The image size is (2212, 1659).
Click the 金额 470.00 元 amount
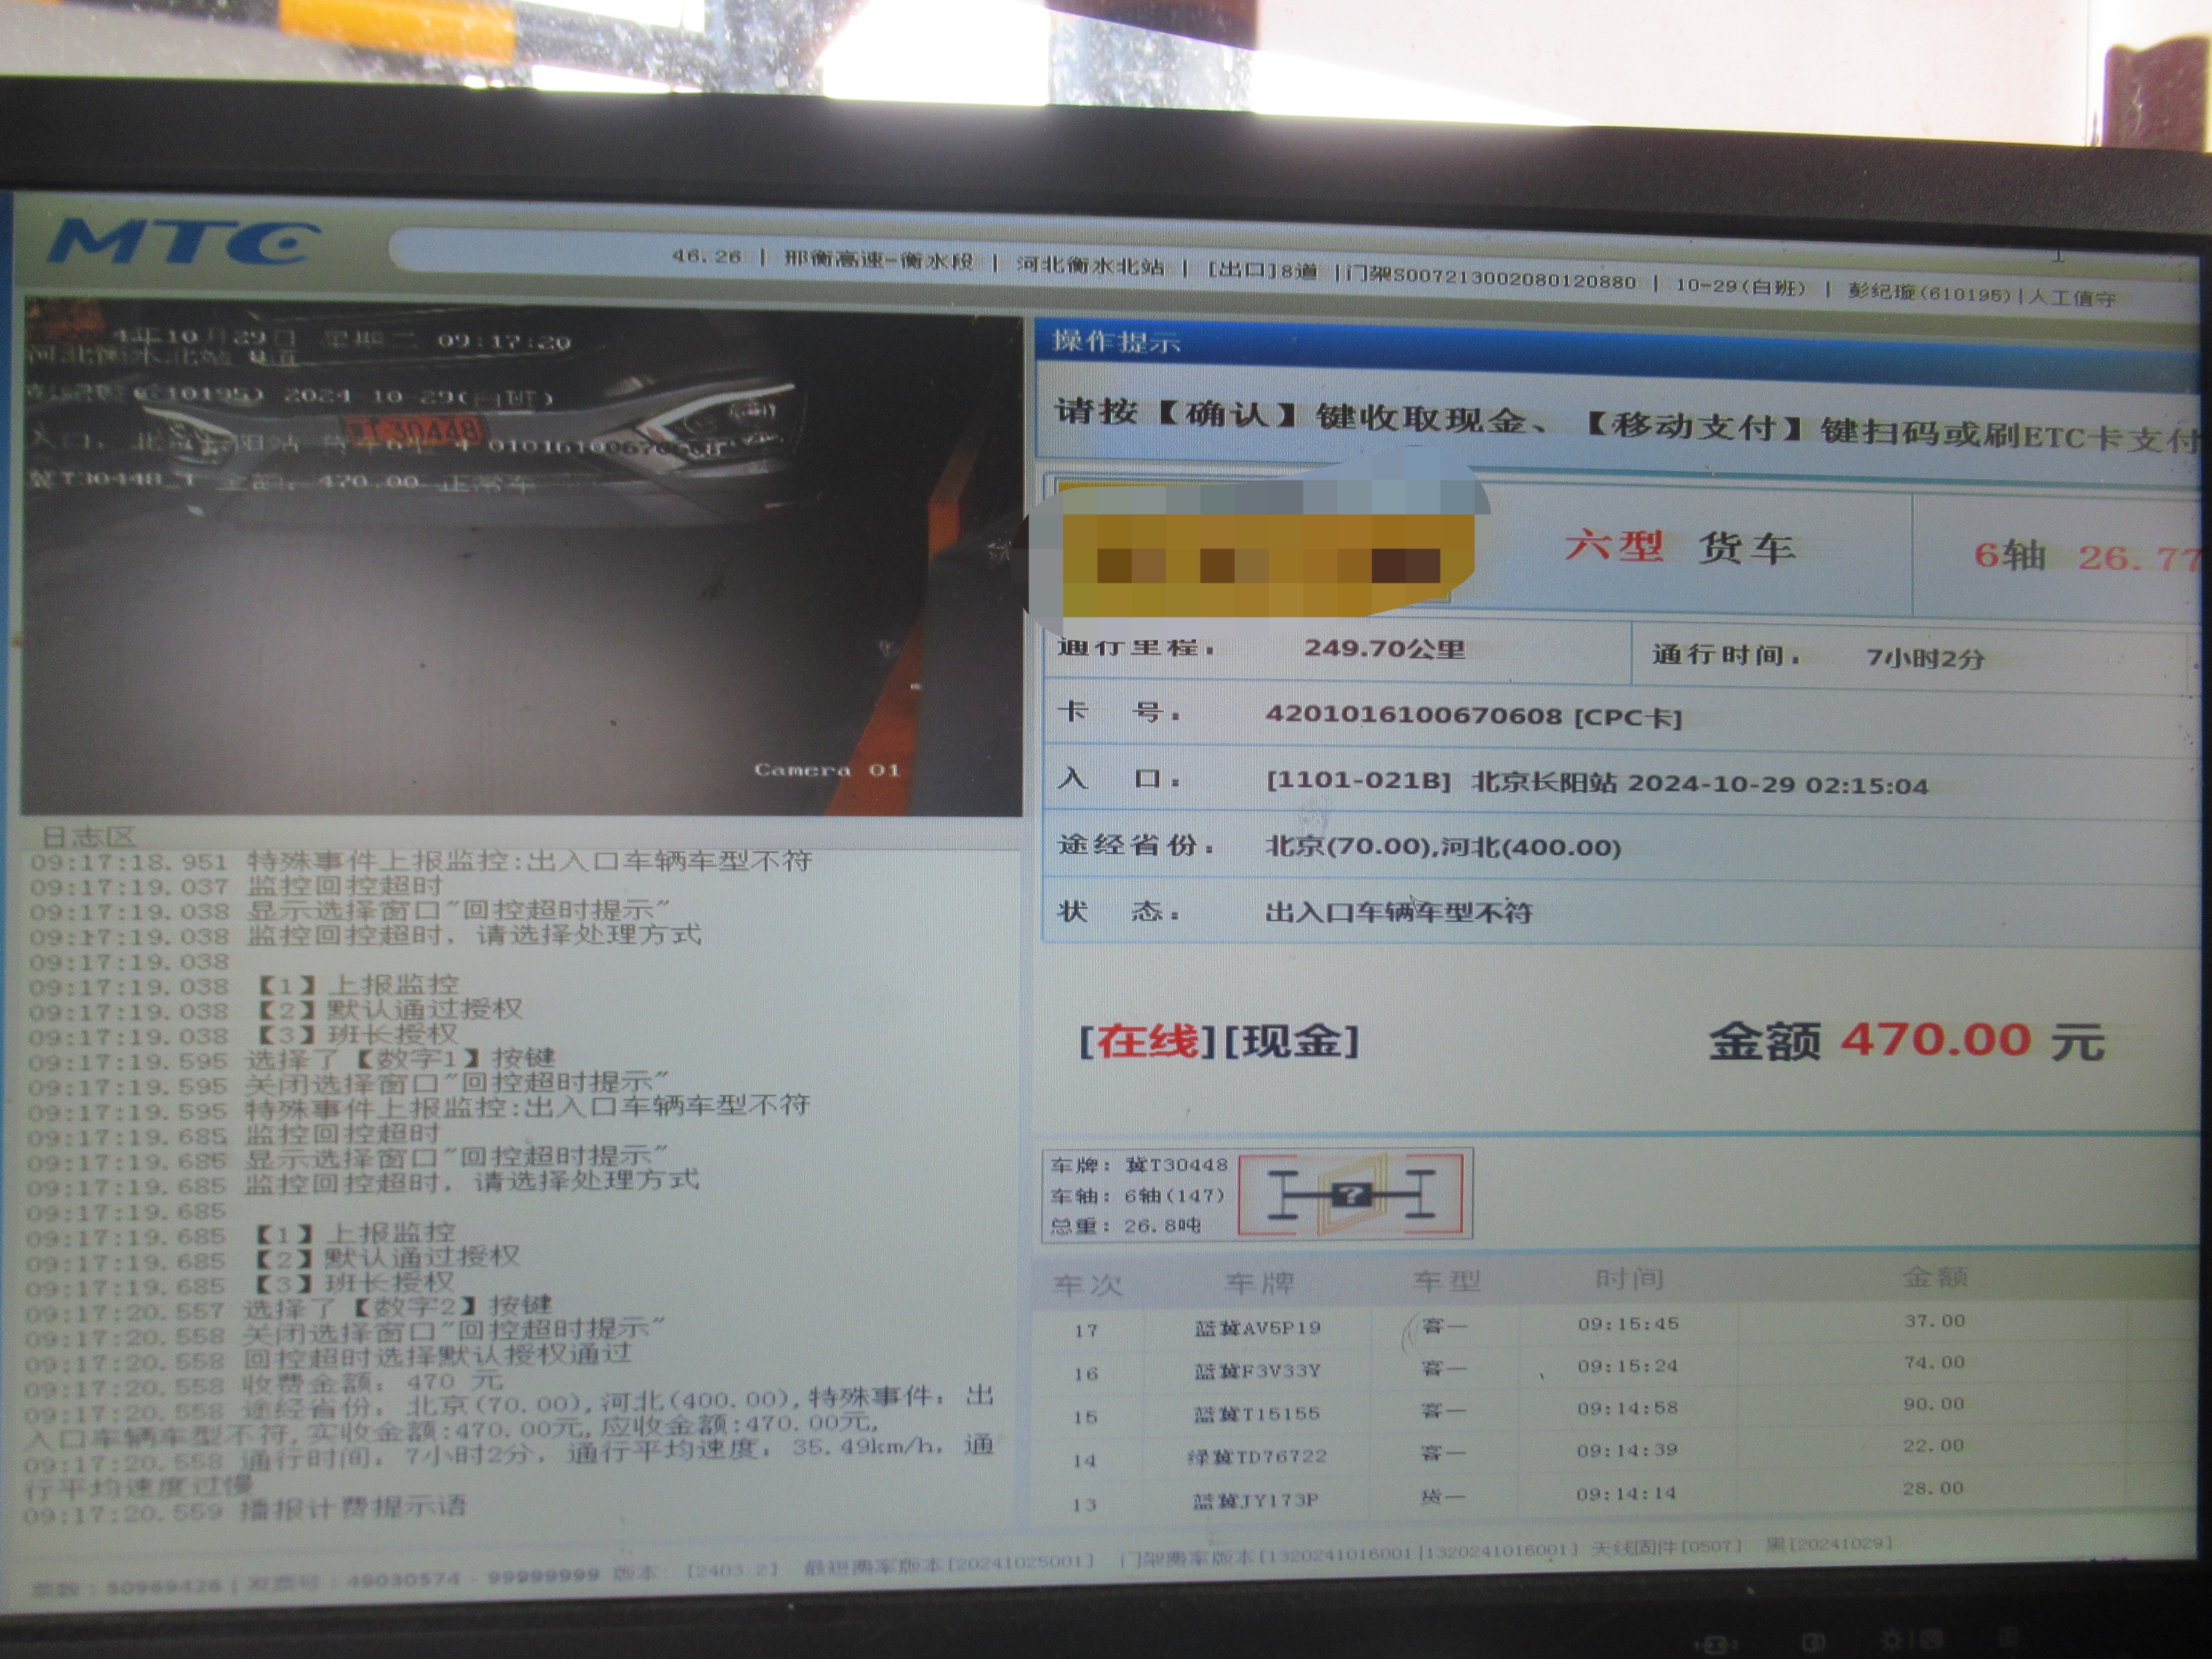[1906, 1041]
